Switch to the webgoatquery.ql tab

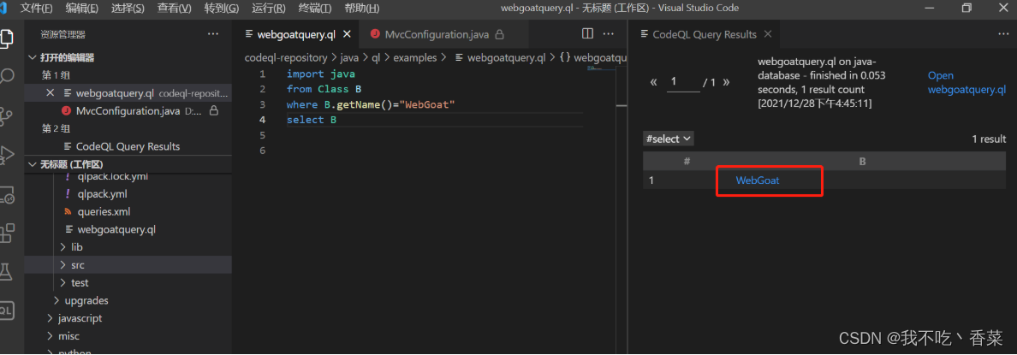click(296, 34)
